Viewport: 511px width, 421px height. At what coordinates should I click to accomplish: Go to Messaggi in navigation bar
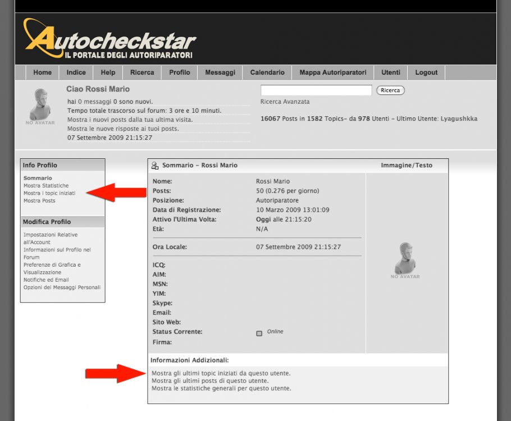220,72
